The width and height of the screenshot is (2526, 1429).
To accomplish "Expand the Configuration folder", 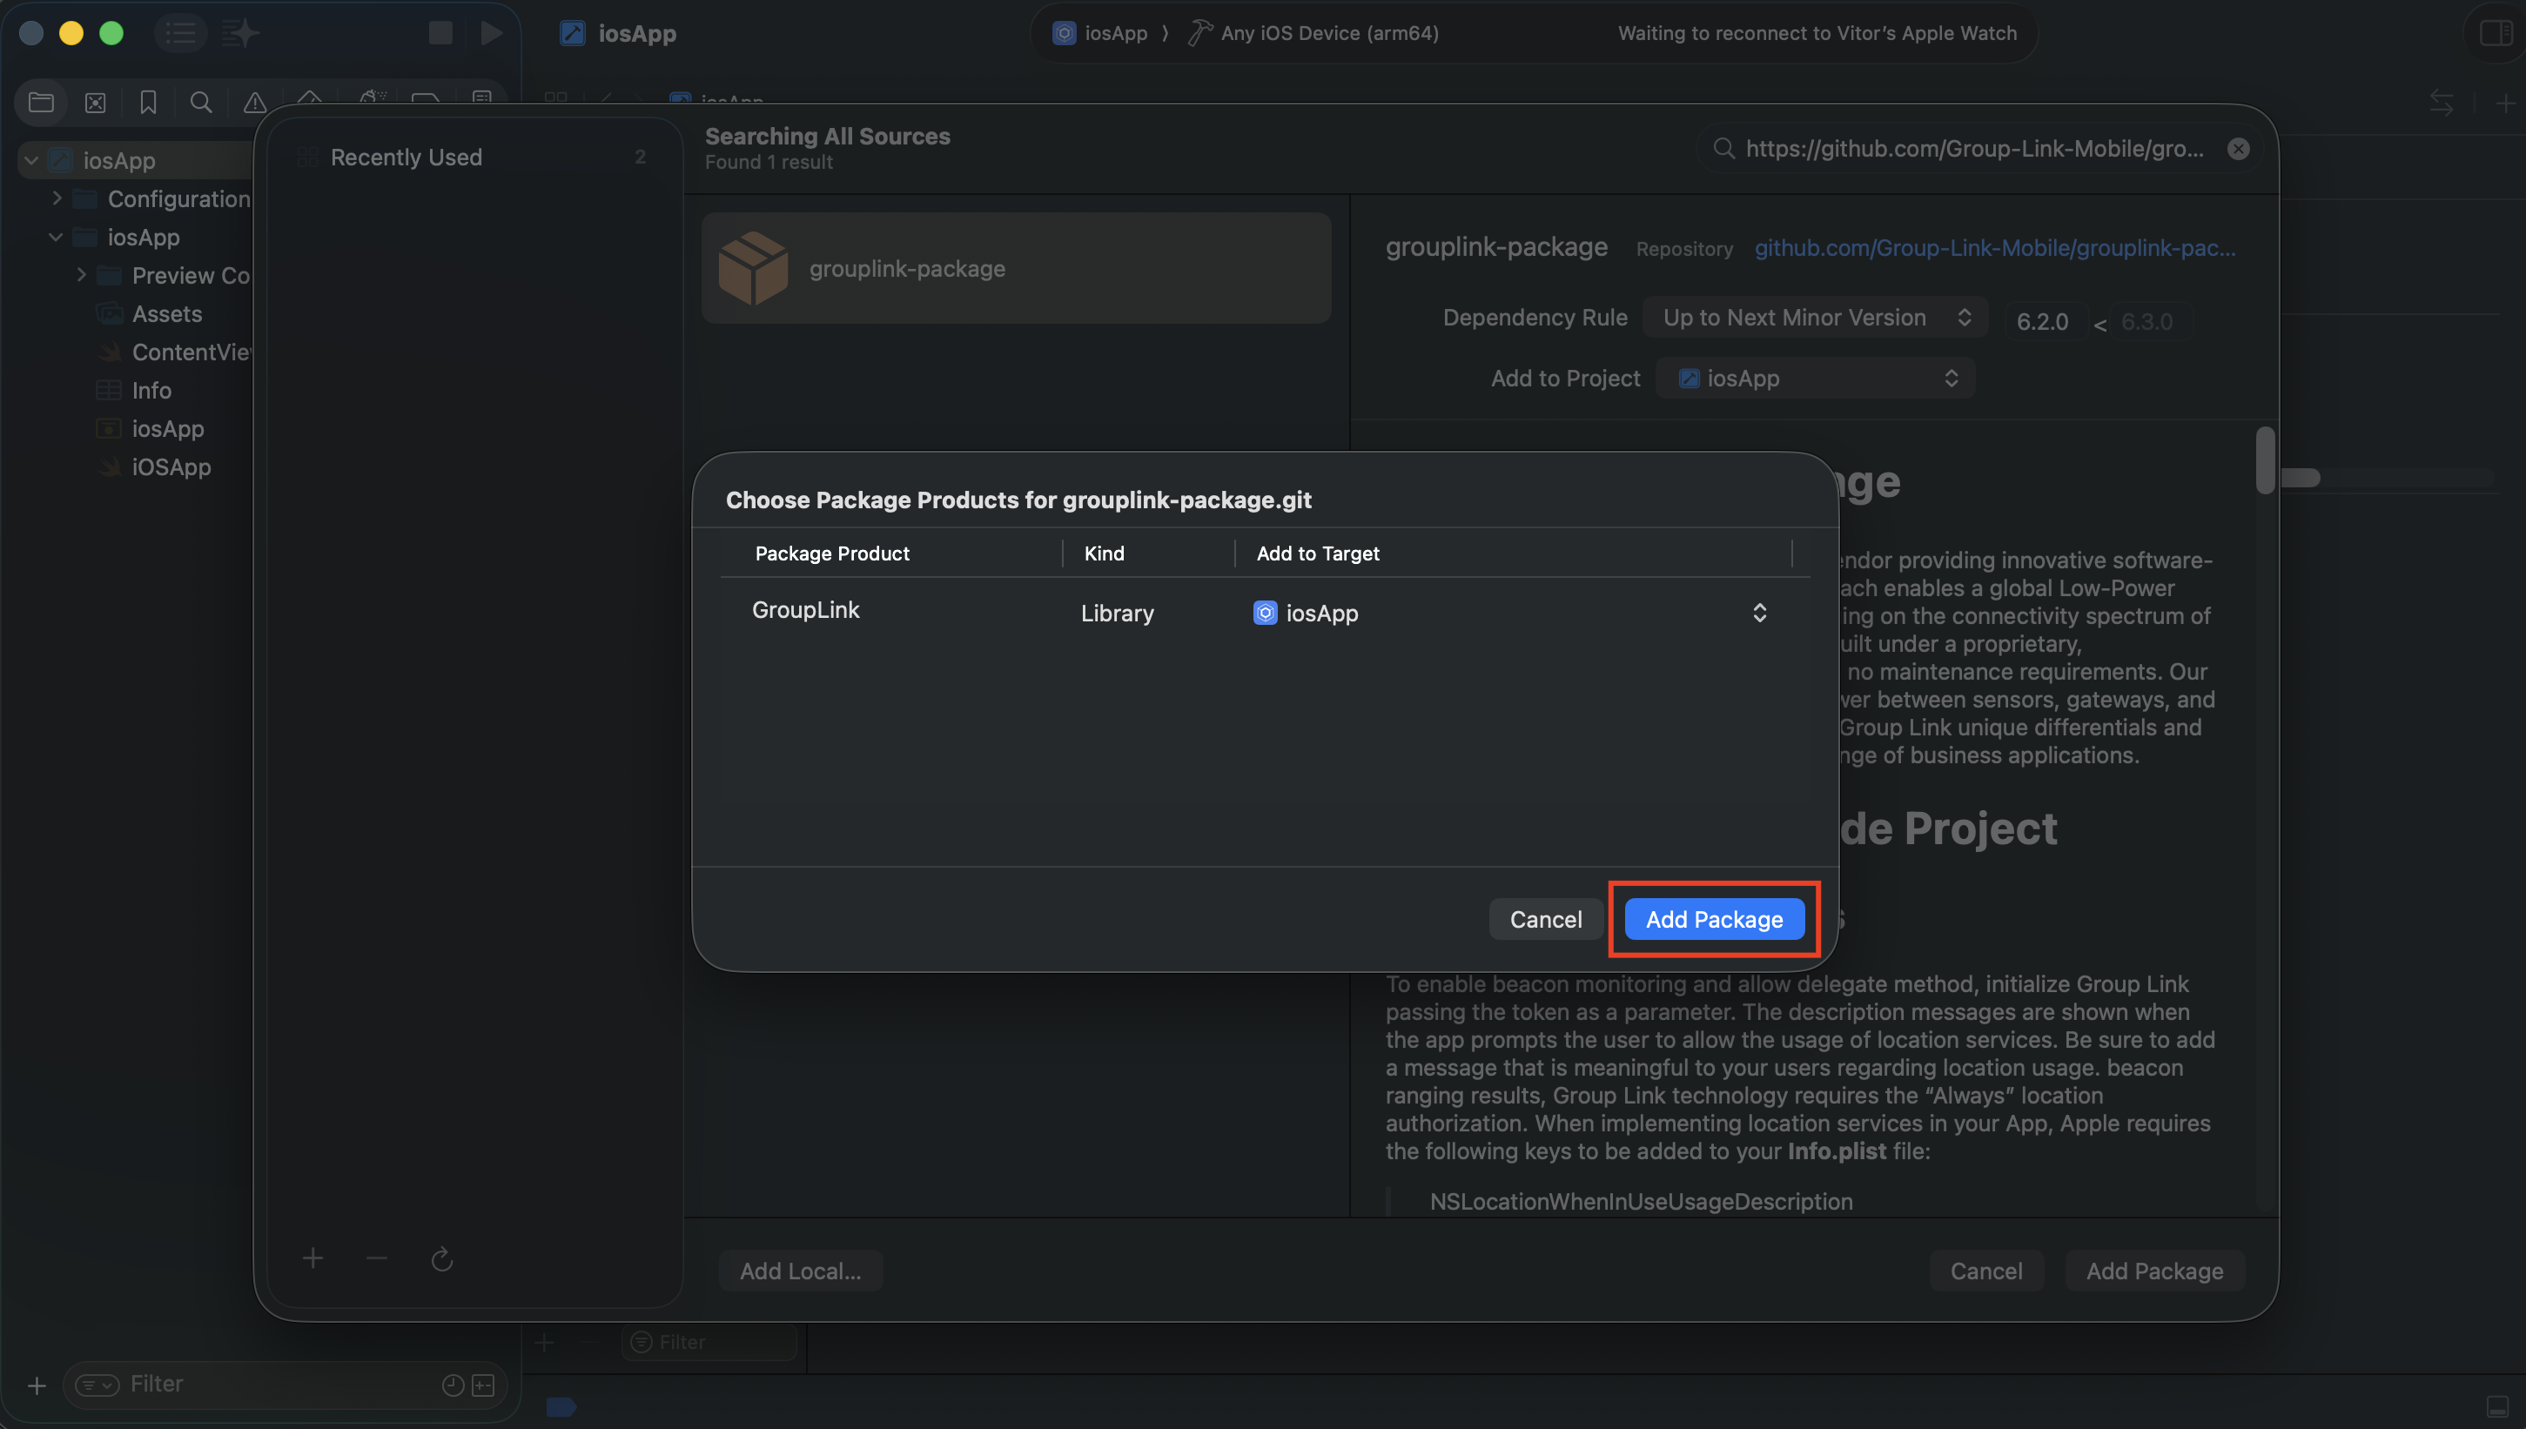I will point(56,198).
